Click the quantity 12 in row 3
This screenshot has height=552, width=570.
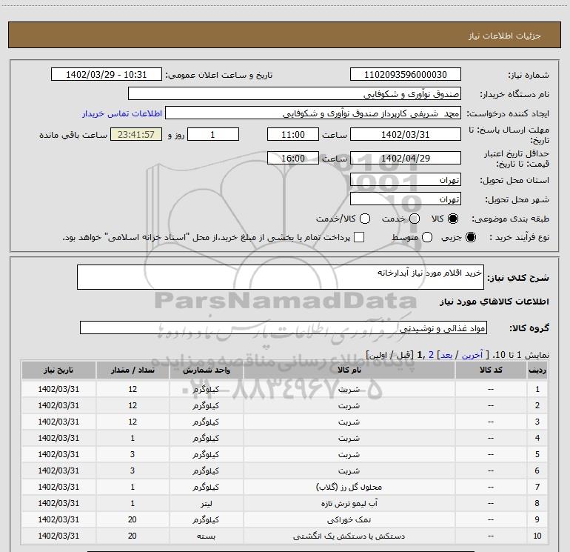[x=133, y=422]
